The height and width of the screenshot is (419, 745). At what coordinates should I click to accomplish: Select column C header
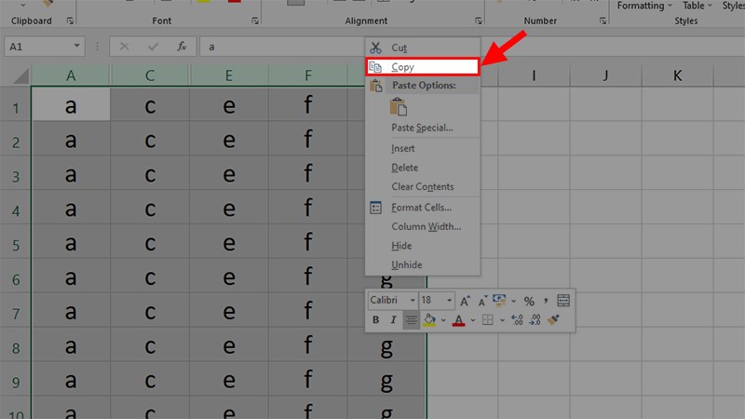point(150,75)
